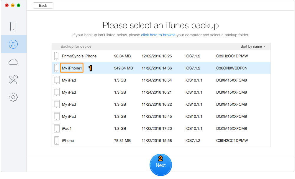This screenshot has height=179, width=295.
Task: Click the date 12/02/2016 16:25
Action: click(157, 56)
